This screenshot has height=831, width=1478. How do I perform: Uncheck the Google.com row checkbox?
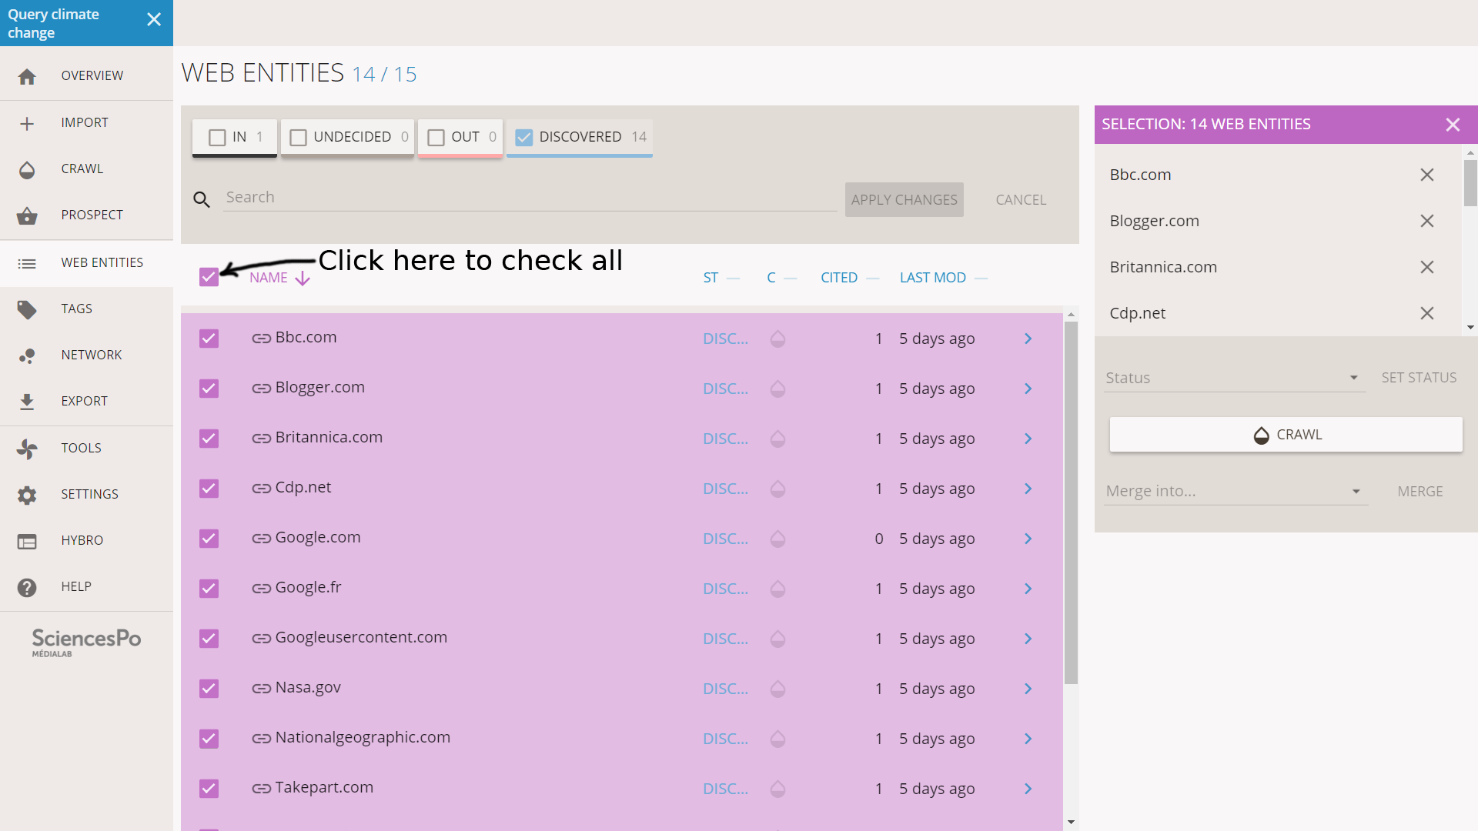click(209, 539)
